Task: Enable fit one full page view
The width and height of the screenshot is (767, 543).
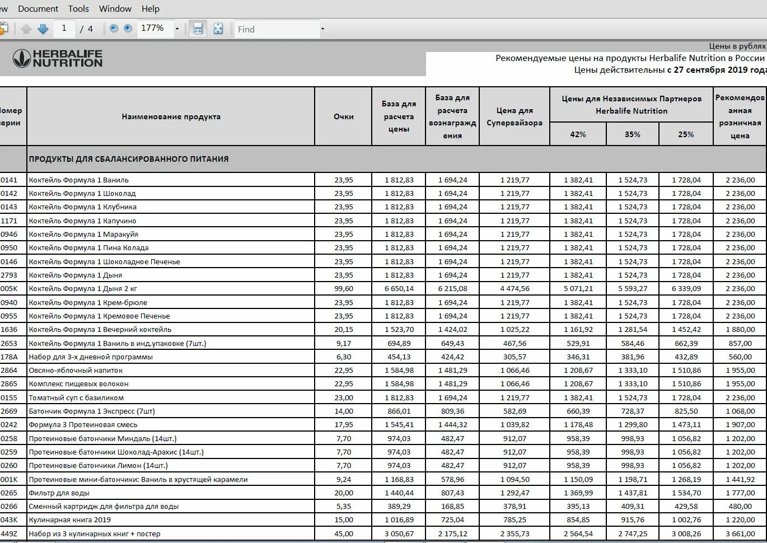Action: point(218,29)
